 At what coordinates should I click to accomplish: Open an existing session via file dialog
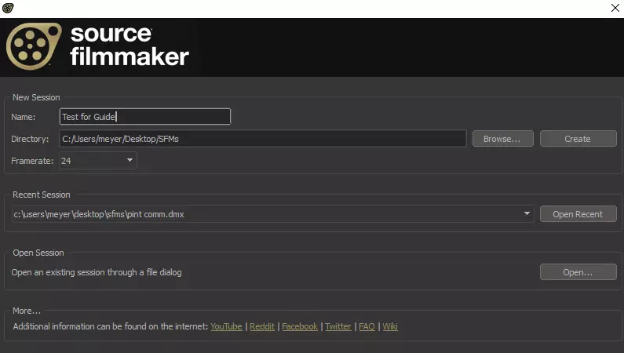coord(578,272)
